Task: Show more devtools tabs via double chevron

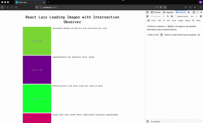Action: tap(188, 12)
